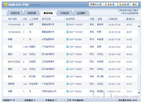
Task: Click the 退出 button
Action: [135, 5]
